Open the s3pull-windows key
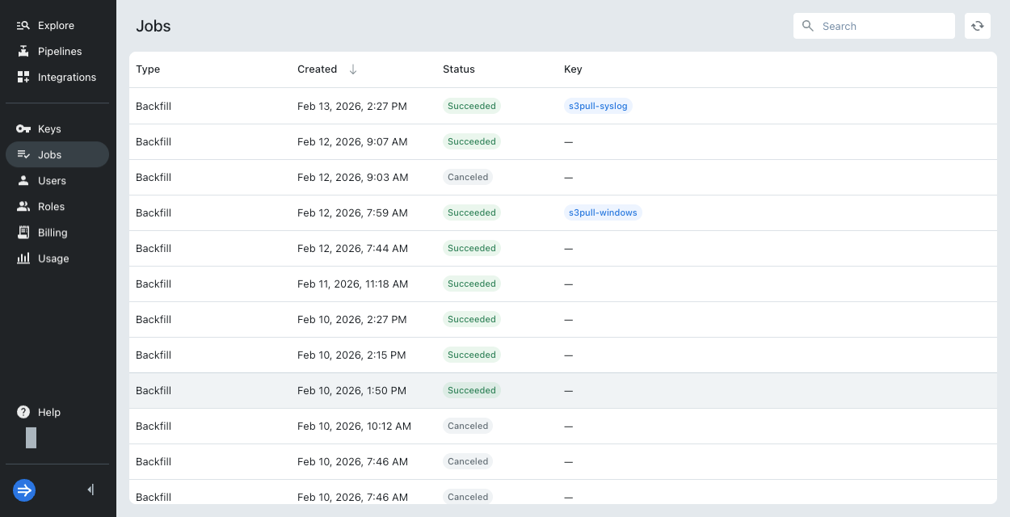This screenshot has height=517, width=1010. point(603,212)
